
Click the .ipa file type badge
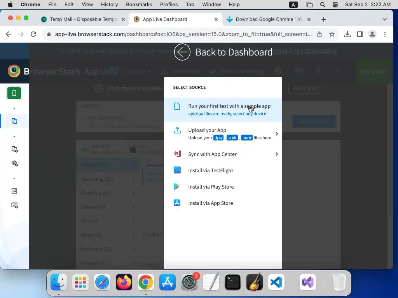pos(218,138)
